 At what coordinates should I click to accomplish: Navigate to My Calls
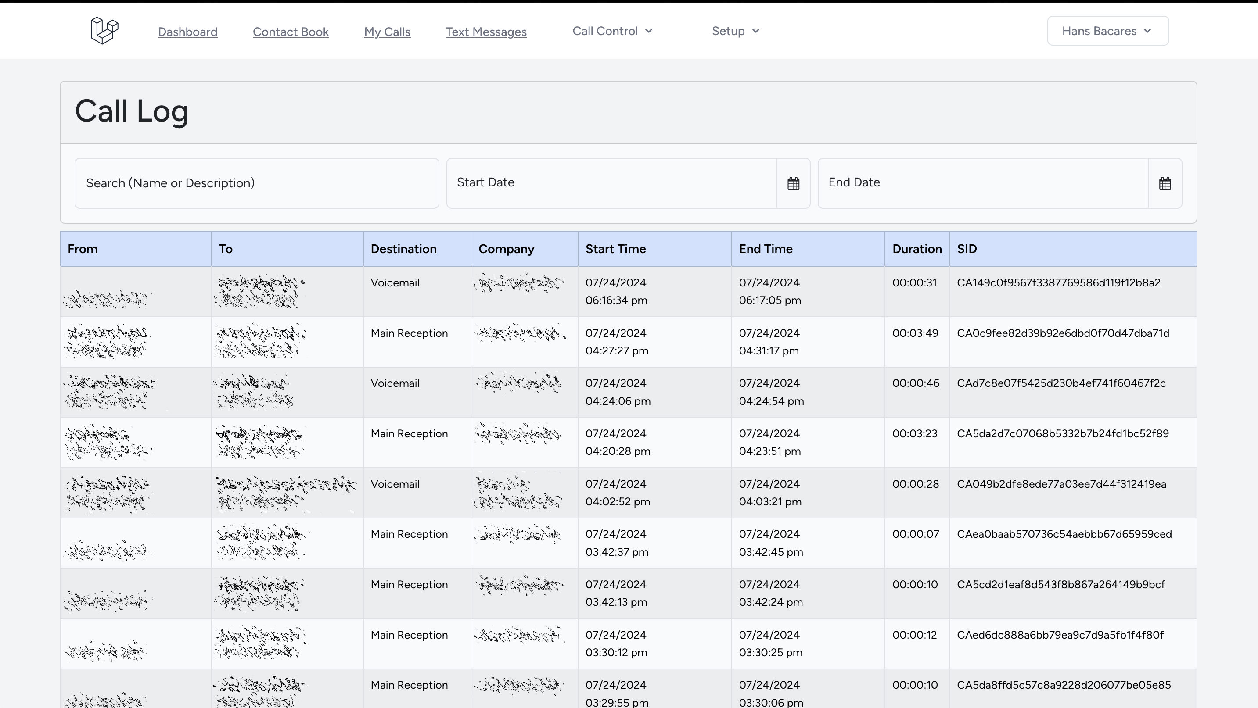click(x=387, y=32)
